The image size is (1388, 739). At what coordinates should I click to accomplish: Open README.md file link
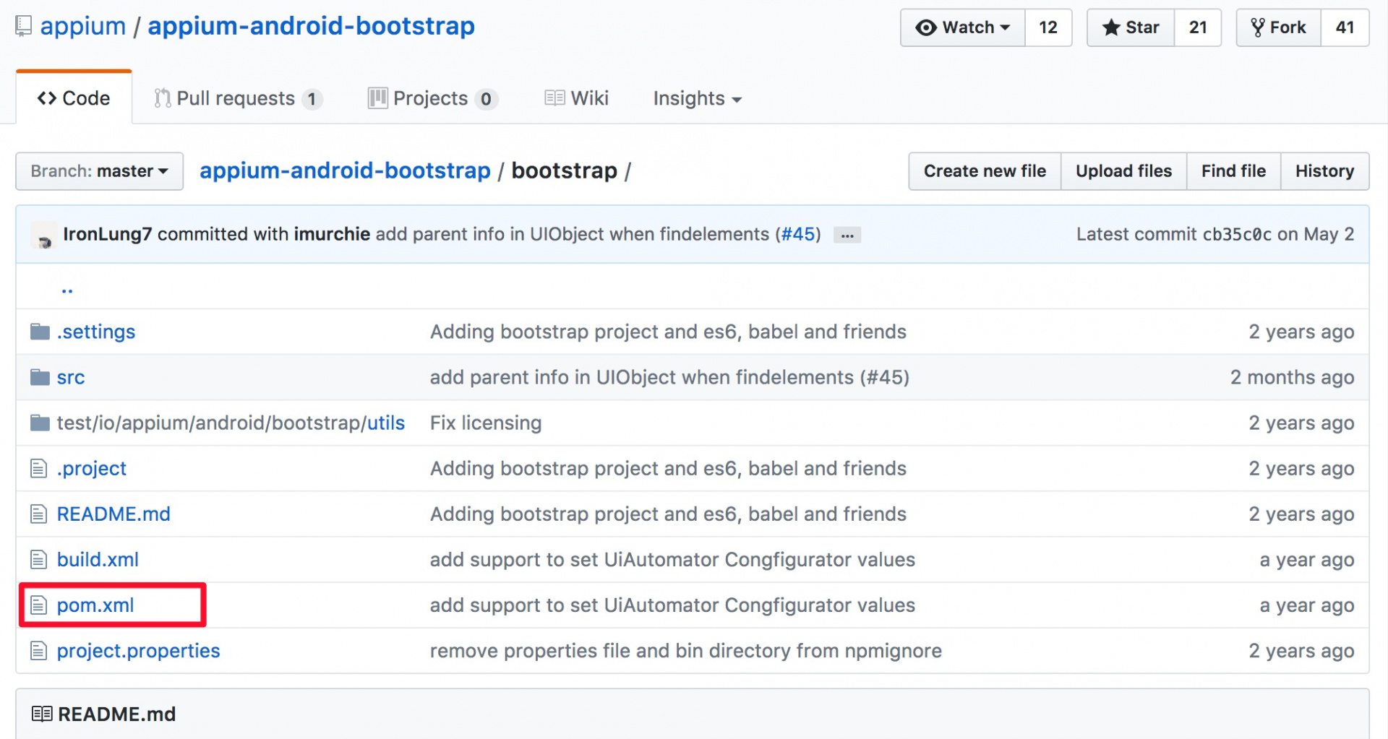[x=113, y=514]
